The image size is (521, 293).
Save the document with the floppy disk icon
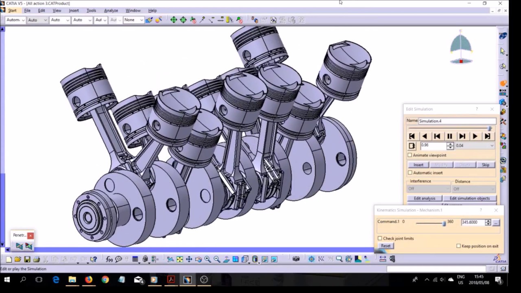tap(27, 259)
